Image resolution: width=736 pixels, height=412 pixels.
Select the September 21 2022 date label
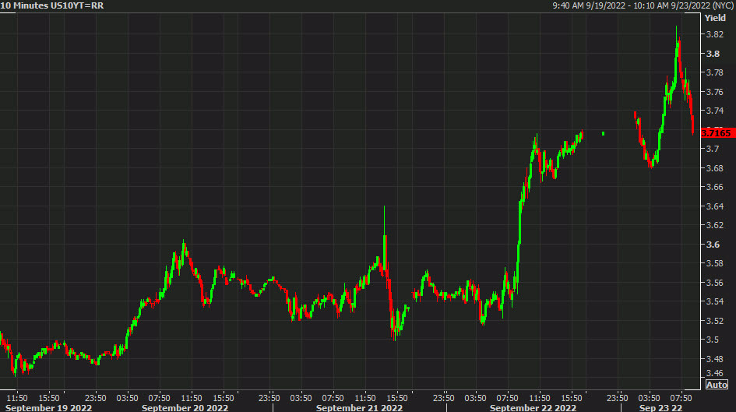359,407
